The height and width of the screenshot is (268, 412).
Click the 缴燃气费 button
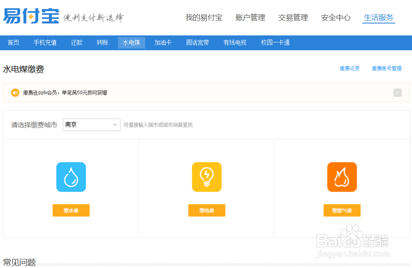tap(342, 210)
